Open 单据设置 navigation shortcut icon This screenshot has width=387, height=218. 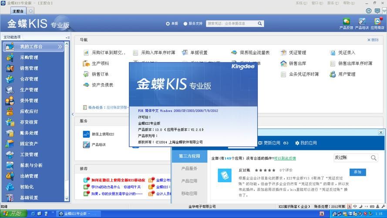[185, 53]
